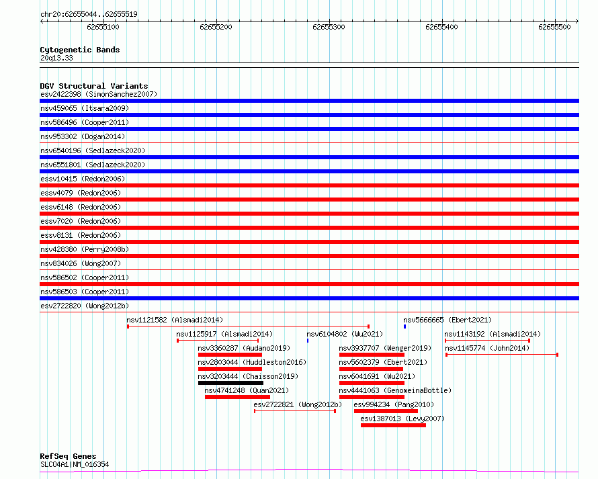
Task: Click nsv2803044 (Huddleston2016) variant label
Action: [x=252, y=362]
